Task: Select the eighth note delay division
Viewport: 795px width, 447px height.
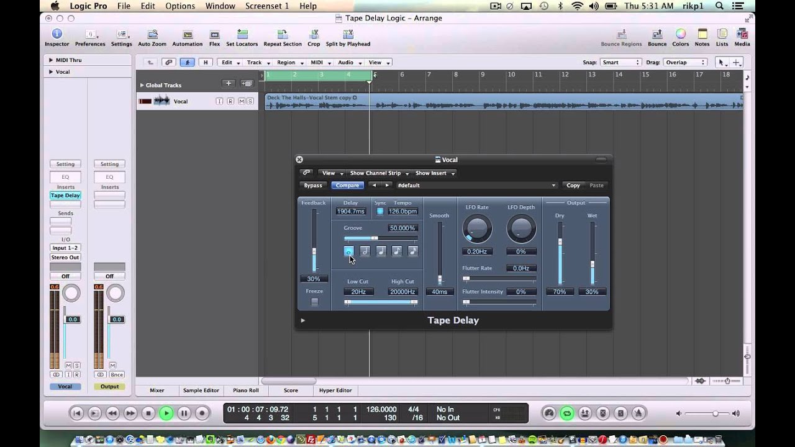Action: (x=397, y=251)
